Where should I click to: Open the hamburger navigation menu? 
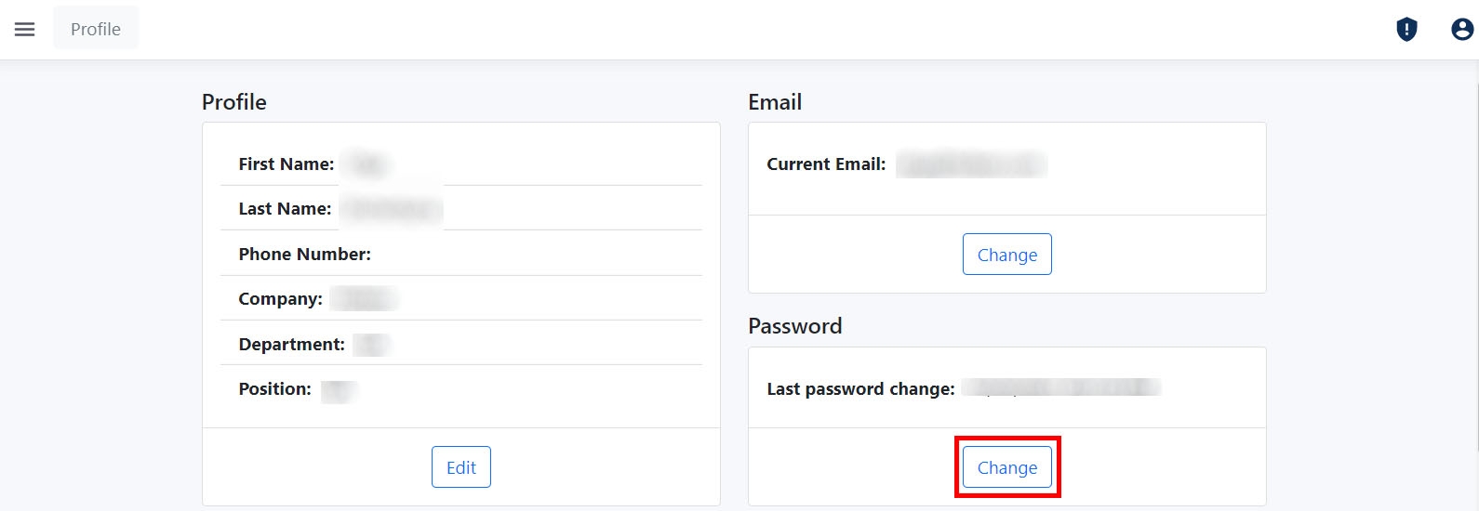click(25, 30)
